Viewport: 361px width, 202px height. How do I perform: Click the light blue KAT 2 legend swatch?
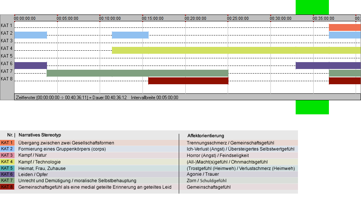pyautogui.click(x=7, y=149)
